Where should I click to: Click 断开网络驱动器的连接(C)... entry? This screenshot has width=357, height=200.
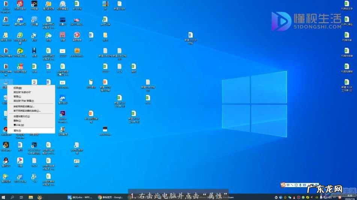click(x=31, y=111)
